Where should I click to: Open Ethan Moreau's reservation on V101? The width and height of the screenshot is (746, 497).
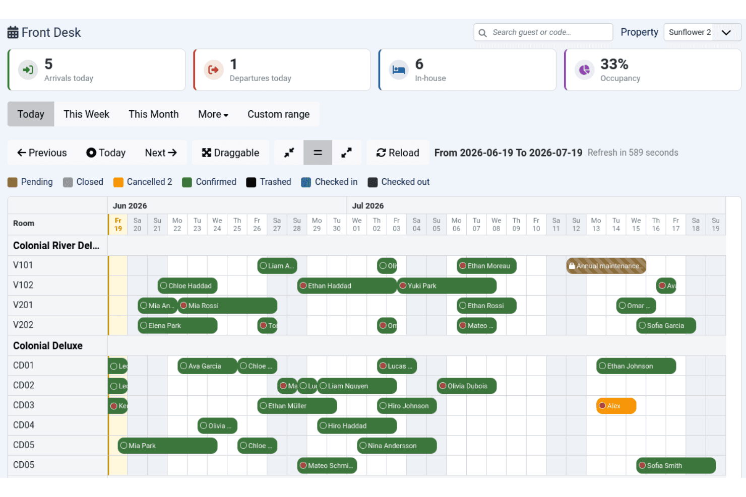[486, 266]
